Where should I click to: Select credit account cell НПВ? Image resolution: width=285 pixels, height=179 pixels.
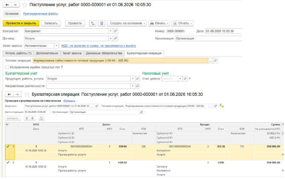click(221, 163)
